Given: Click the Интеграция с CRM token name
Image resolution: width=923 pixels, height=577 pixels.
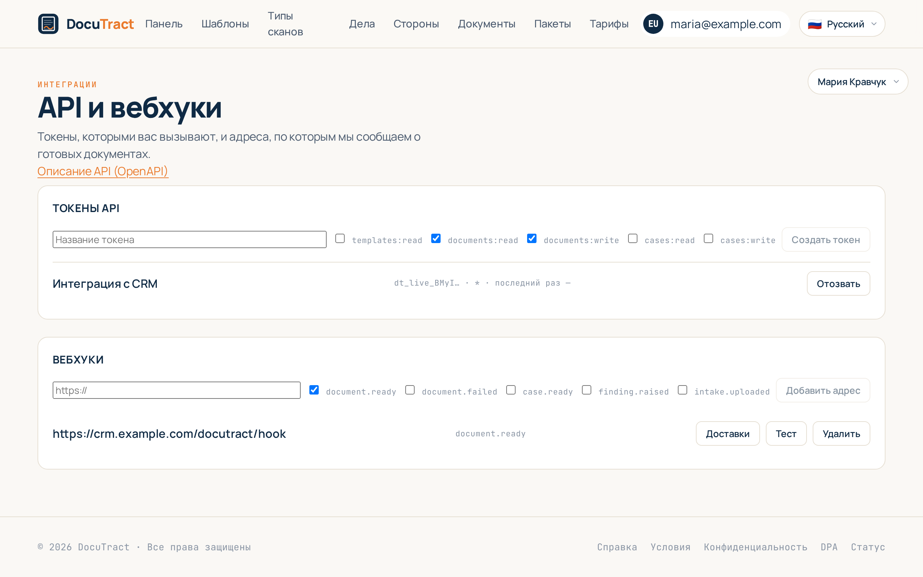Looking at the screenshot, I should coord(105,283).
